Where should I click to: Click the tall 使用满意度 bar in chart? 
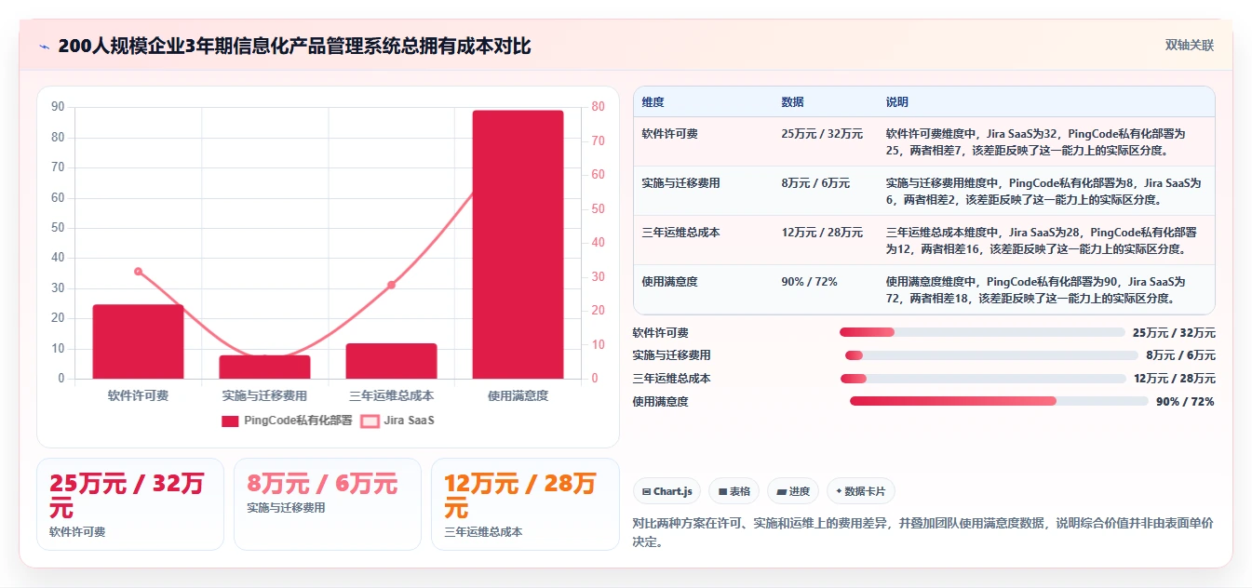coord(518,245)
